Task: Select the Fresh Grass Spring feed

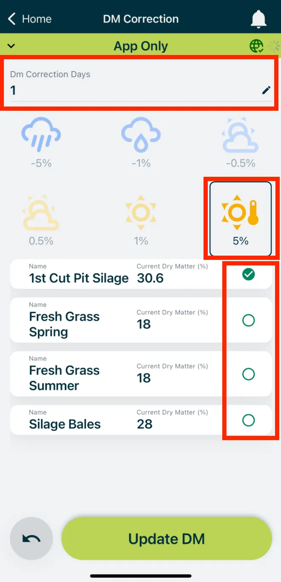Action: [x=249, y=320]
